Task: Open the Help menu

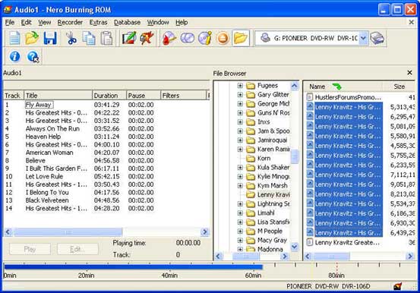Action: (182, 23)
